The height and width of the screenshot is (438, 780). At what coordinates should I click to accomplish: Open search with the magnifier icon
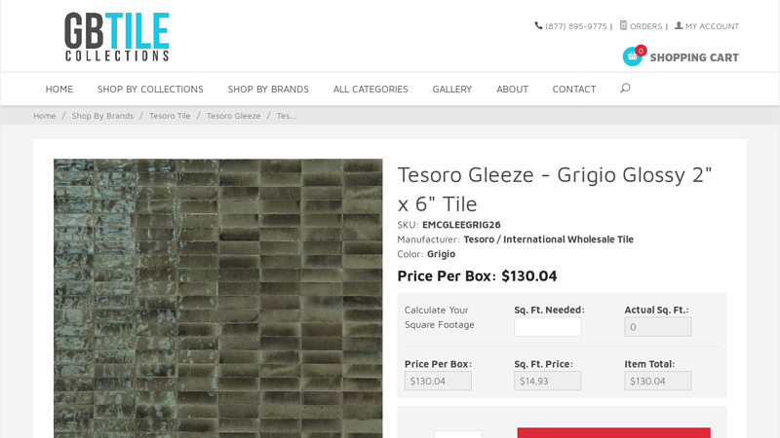point(625,89)
